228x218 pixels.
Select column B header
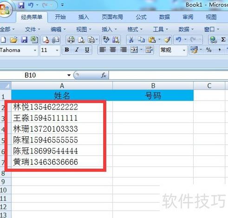tap(153, 86)
